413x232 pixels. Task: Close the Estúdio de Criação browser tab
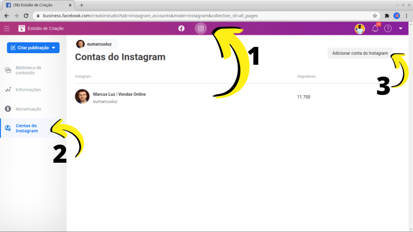(x=70, y=5)
